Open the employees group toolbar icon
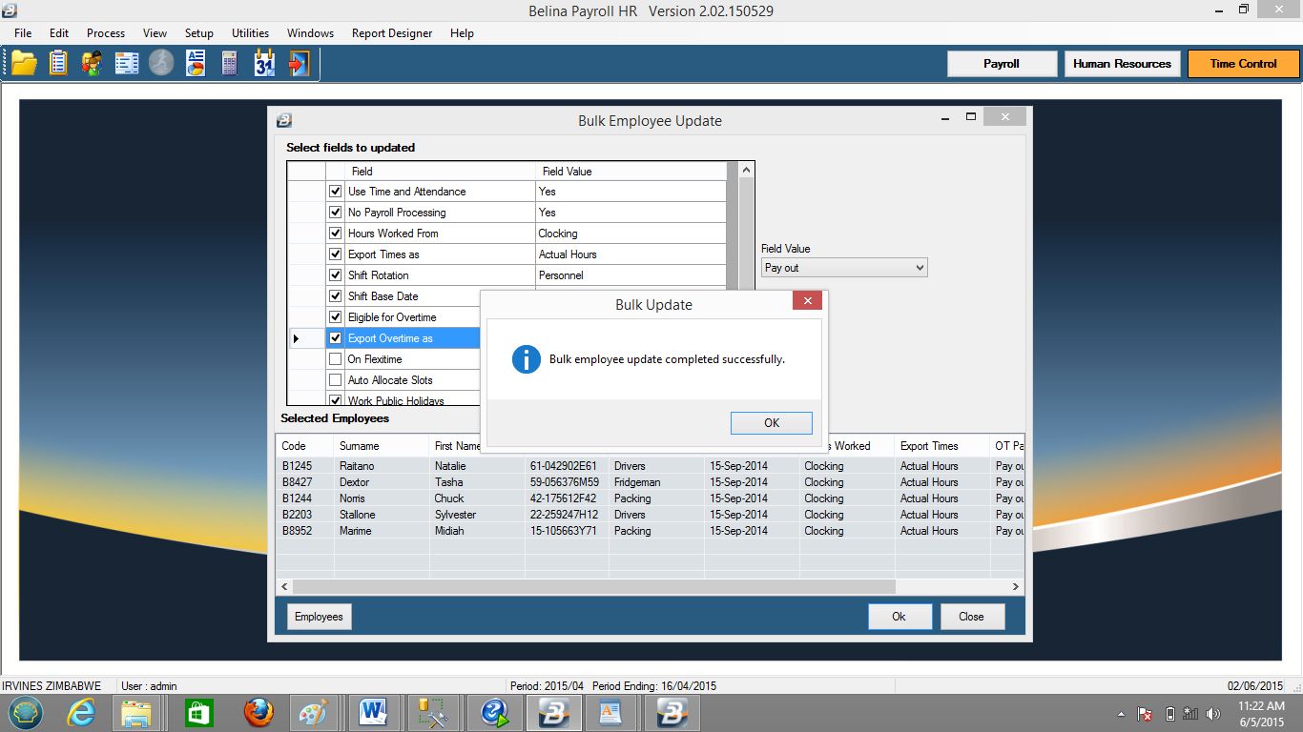This screenshot has height=732, width=1303. pos(93,63)
